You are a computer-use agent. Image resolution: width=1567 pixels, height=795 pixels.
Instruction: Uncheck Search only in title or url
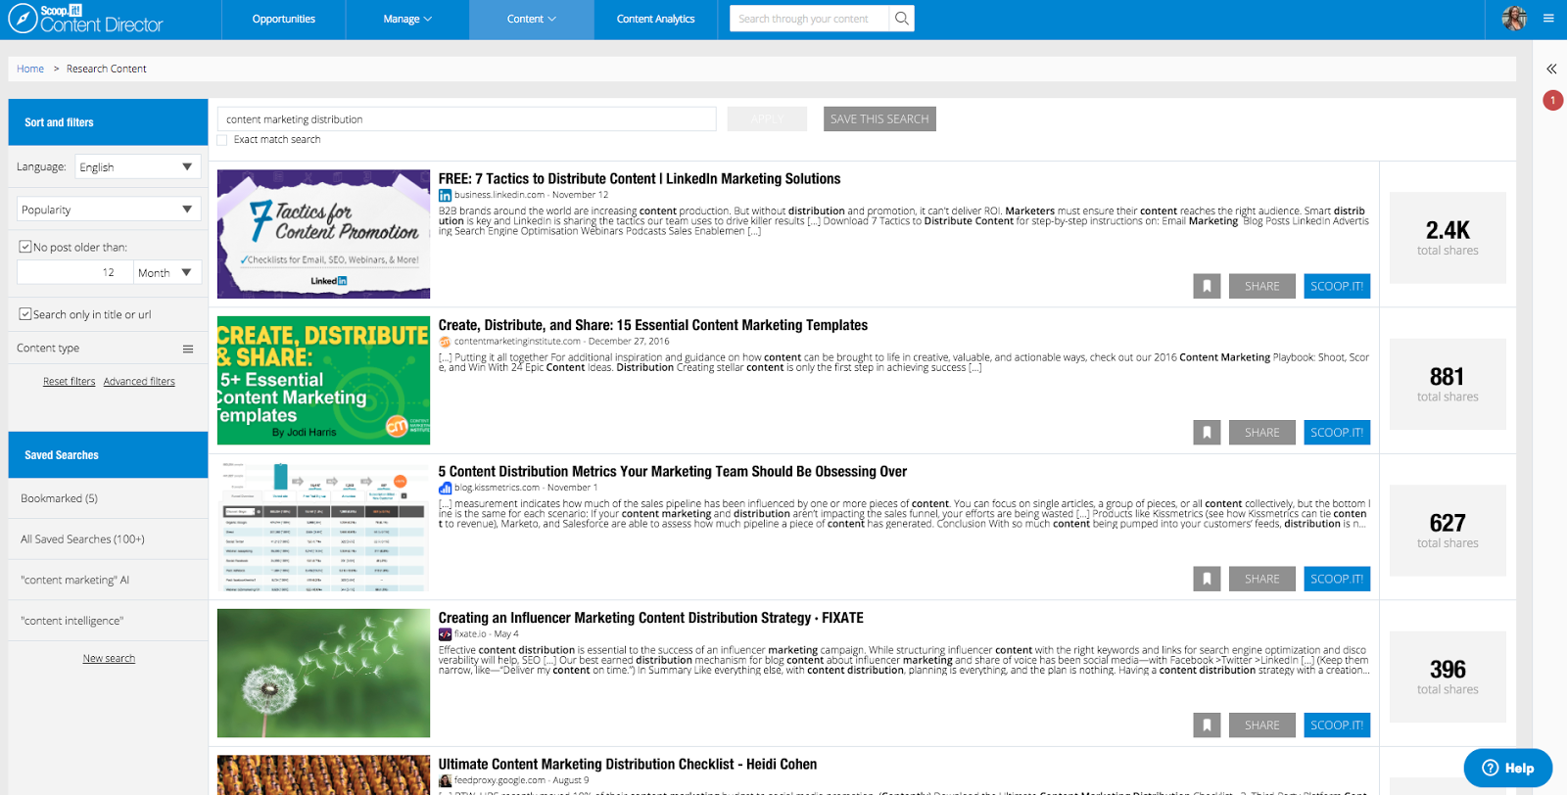tap(25, 314)
